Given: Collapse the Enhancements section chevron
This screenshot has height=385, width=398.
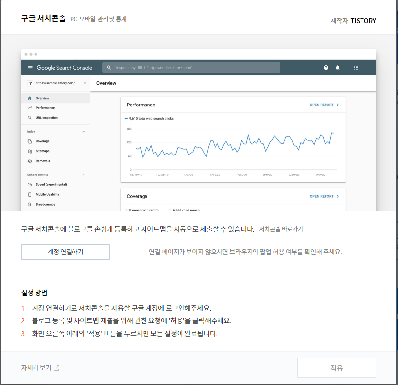Looking at the screenshot, I should click(84, 175).
